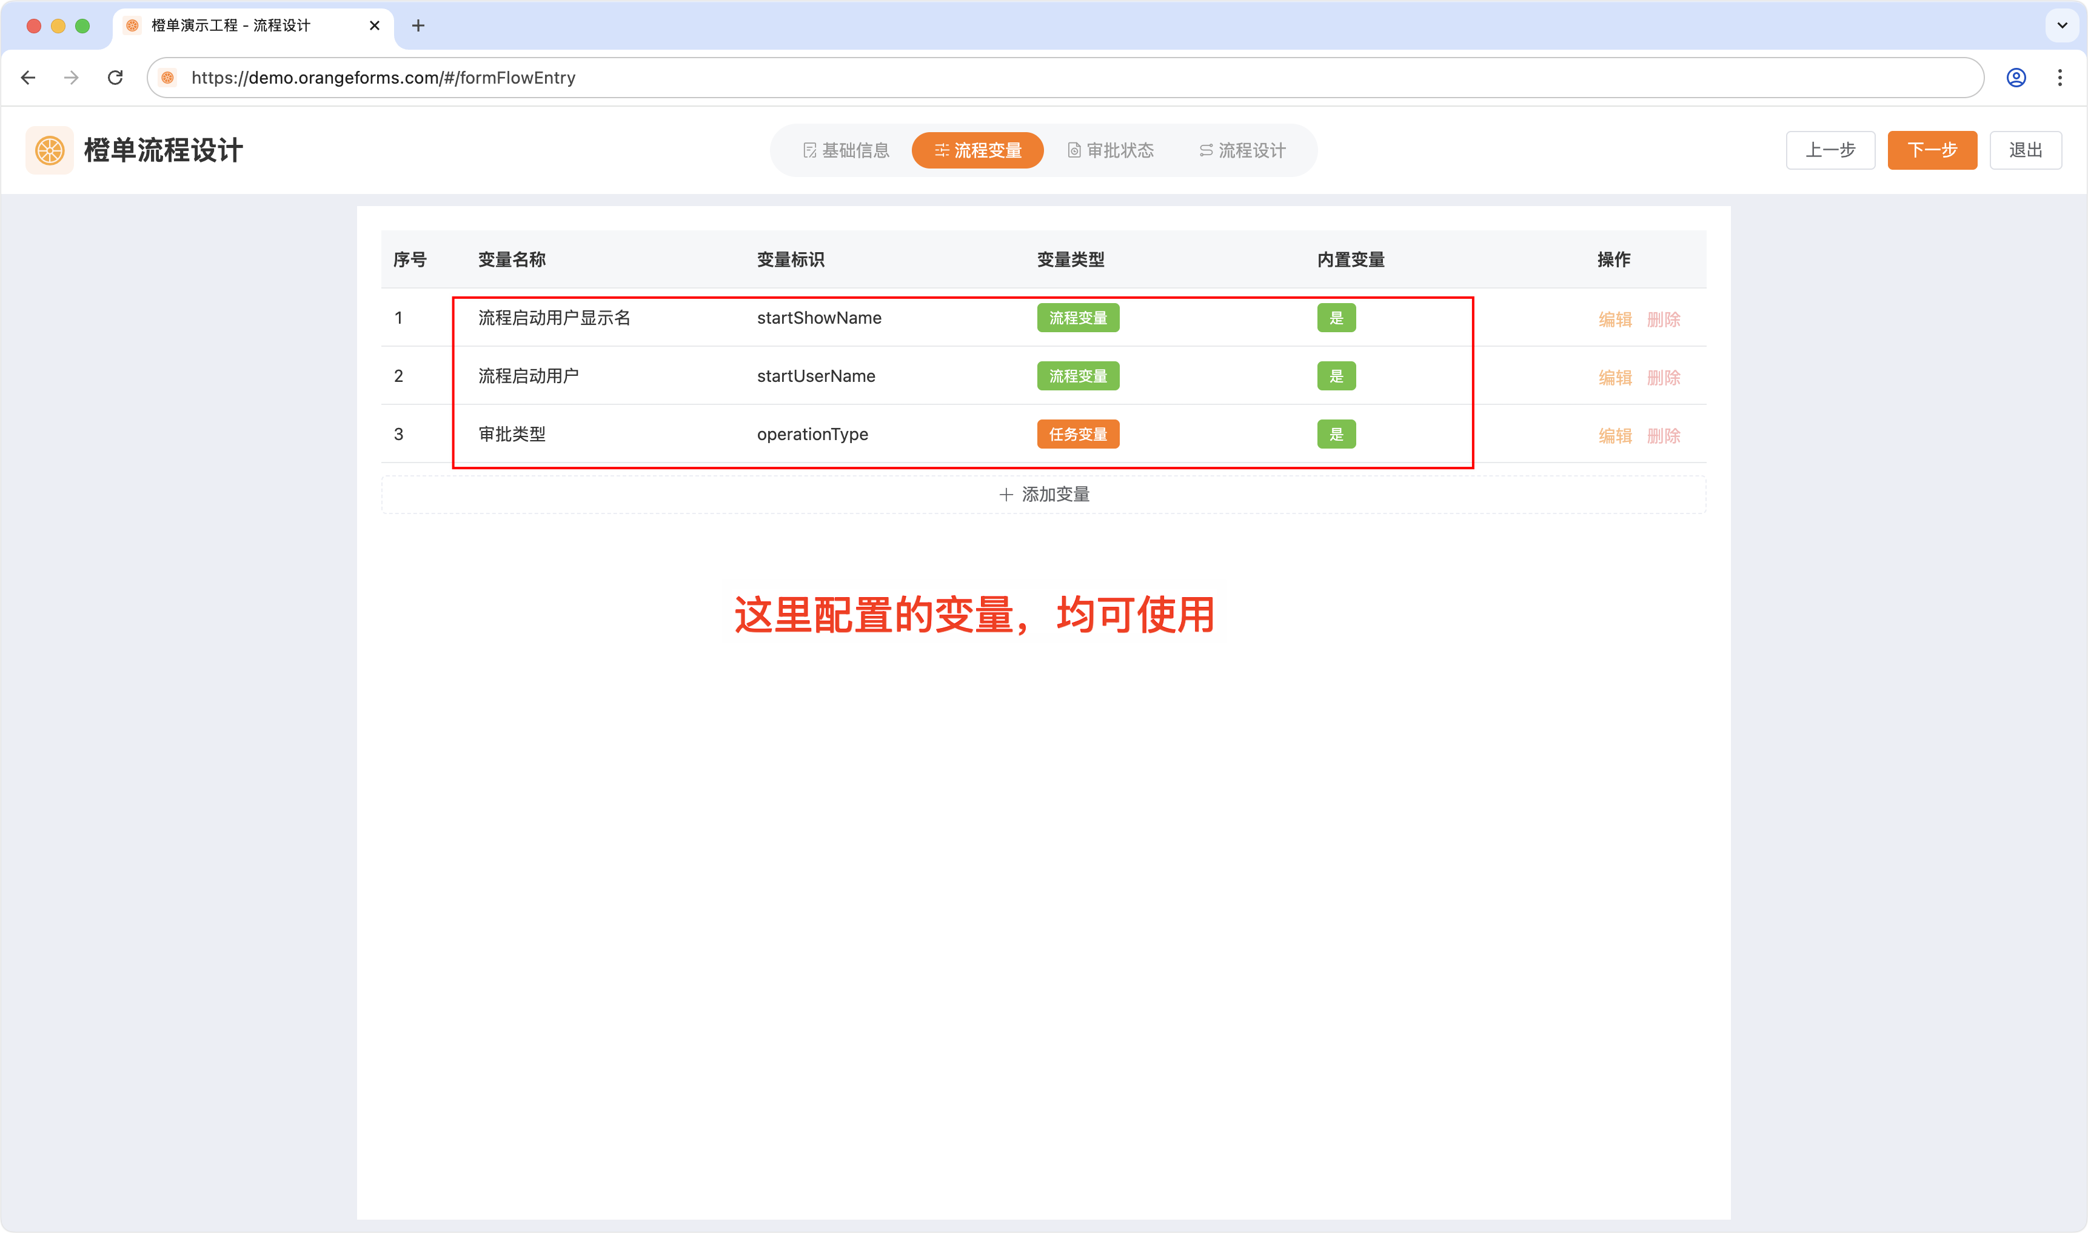2088x1233 pixels.
Task: Click the 退出 button
Action: [2025, 150]
